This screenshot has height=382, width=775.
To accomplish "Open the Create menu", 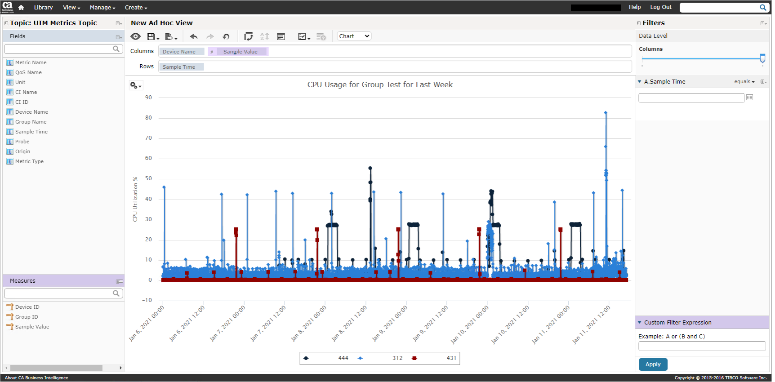I will click(136, 8).
